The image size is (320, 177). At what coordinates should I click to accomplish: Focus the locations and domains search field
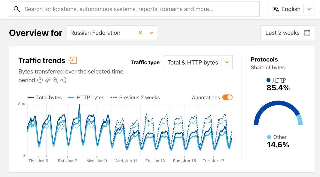click(134, 9)
